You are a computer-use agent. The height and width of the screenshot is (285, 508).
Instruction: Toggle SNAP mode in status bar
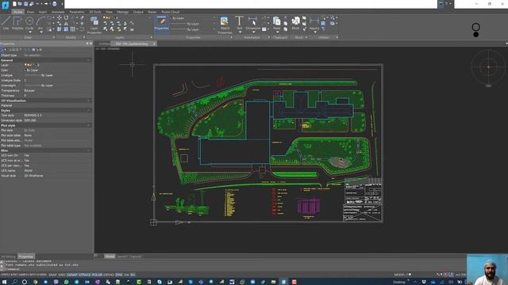52,275
